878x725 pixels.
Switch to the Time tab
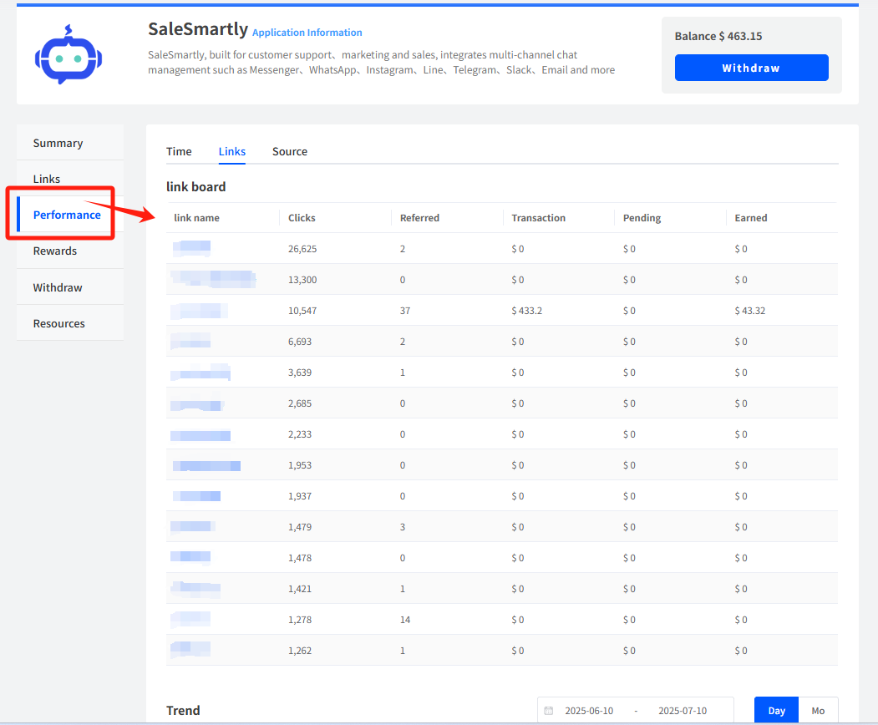tap(179, 151)
